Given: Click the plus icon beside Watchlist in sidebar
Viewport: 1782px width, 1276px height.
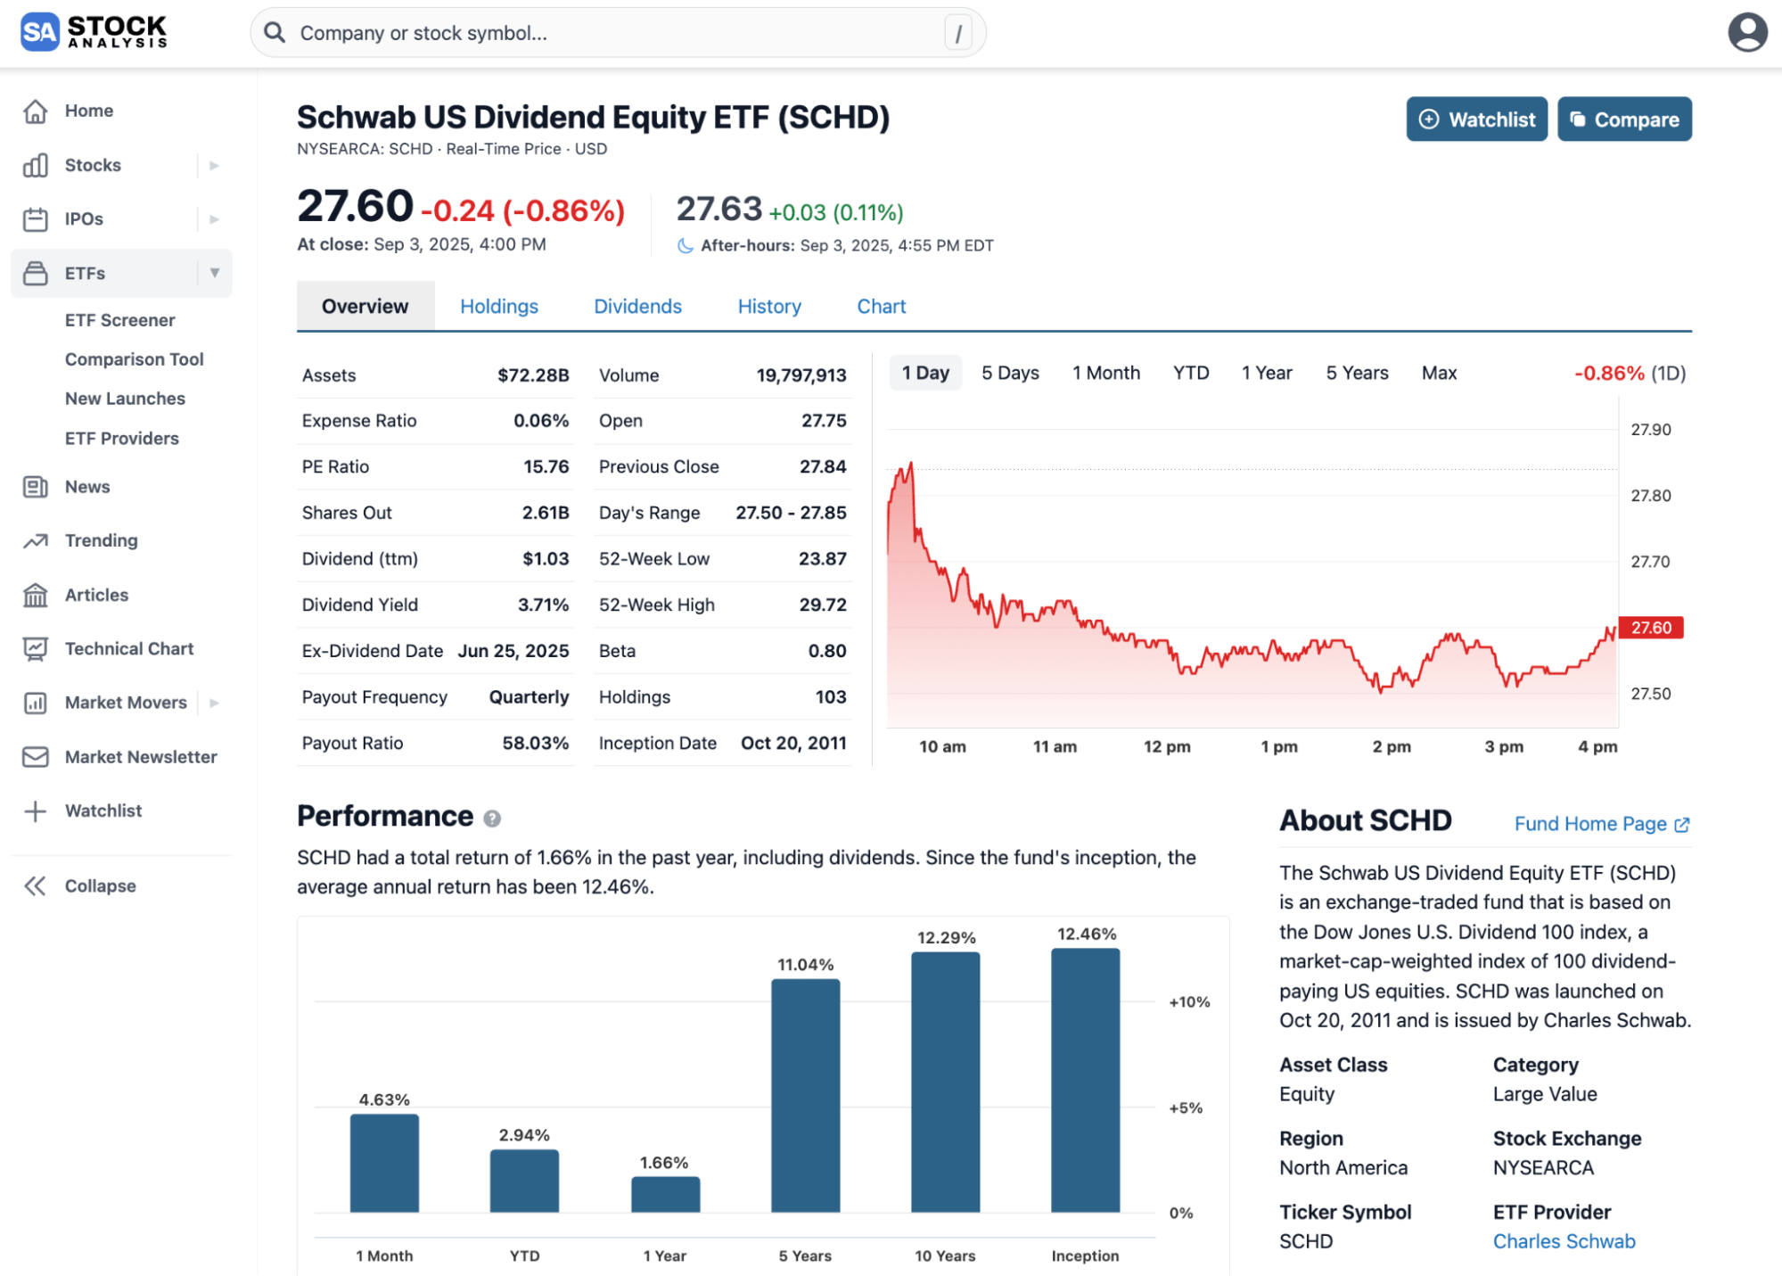Looking at the screenshot, I should pyautogui.click(x=35, y=811).
